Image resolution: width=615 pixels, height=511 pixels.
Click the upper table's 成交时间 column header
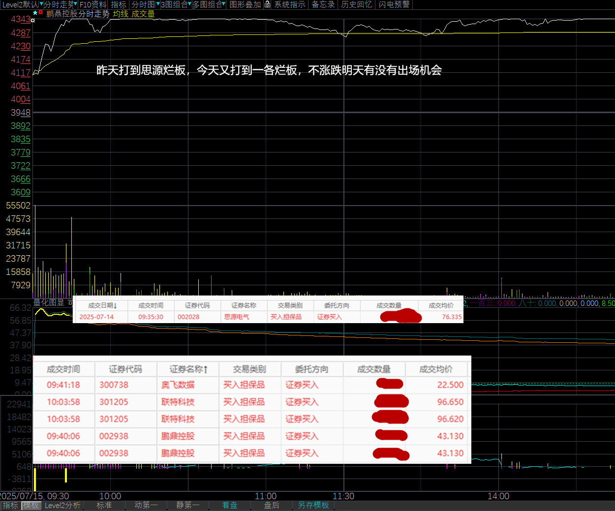tap(151, 305)
